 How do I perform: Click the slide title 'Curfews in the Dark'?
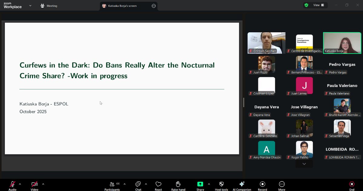[x=117, y=70]
